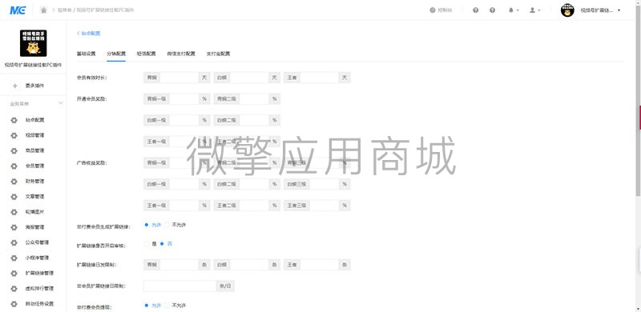This screenshot has height=312, width=641.
Task: Click 白银三级 field in 广告收益奖励
Action: coord(325,184)
